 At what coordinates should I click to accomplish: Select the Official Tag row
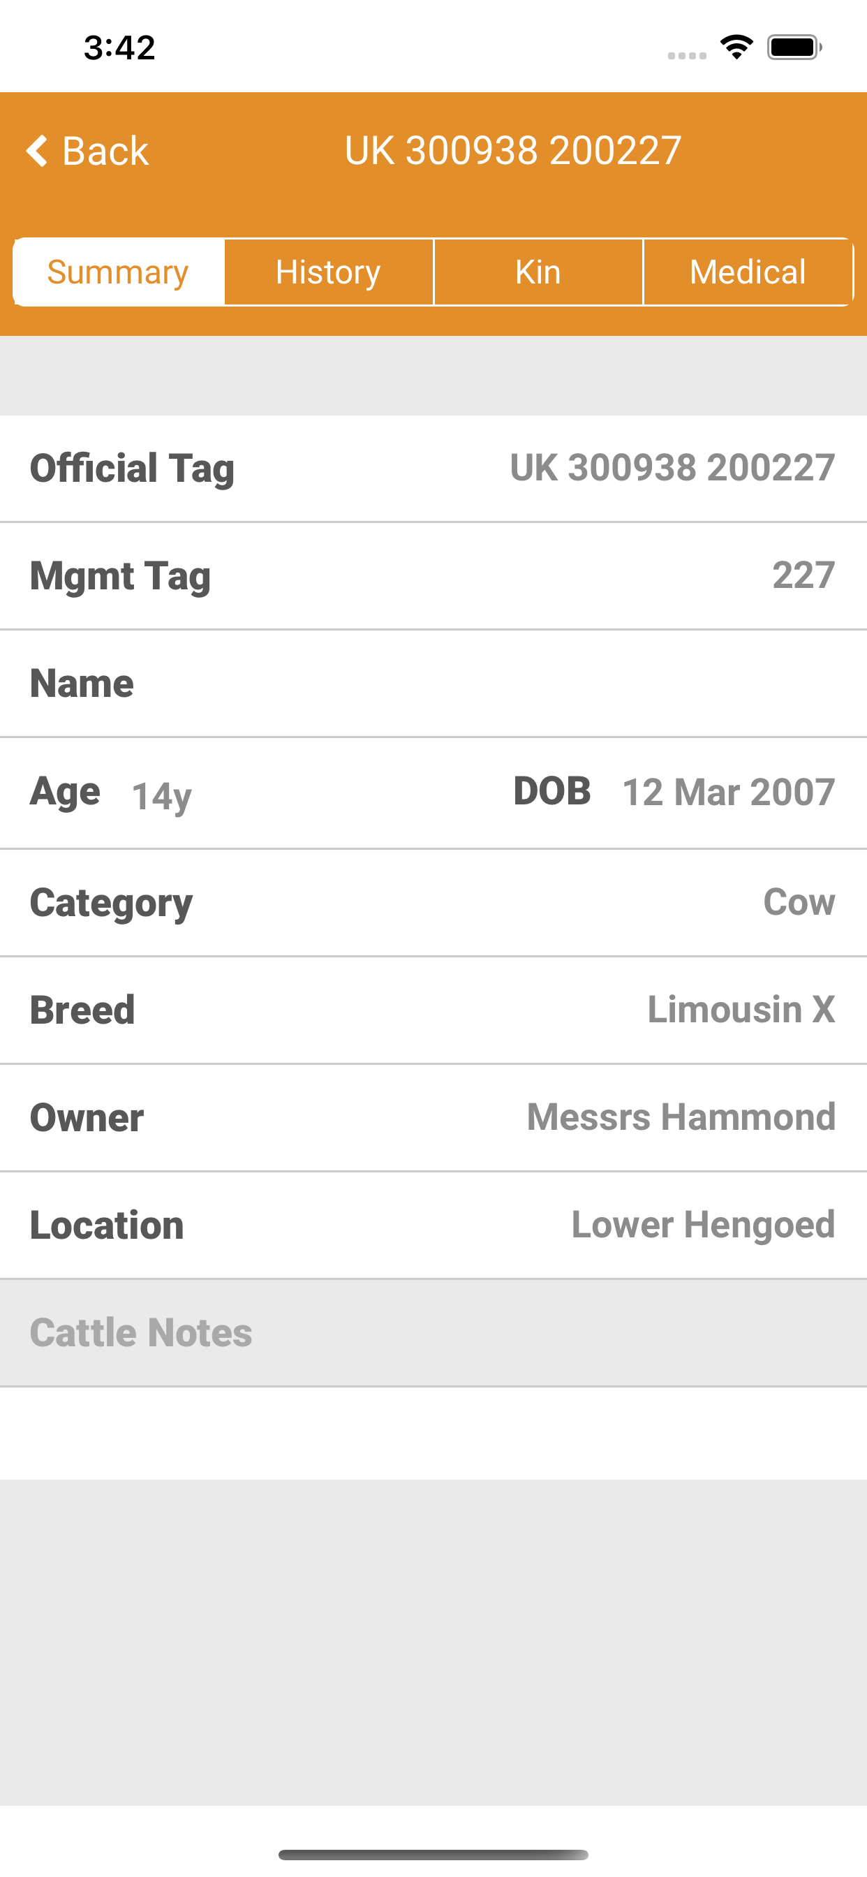click(433, 469)
